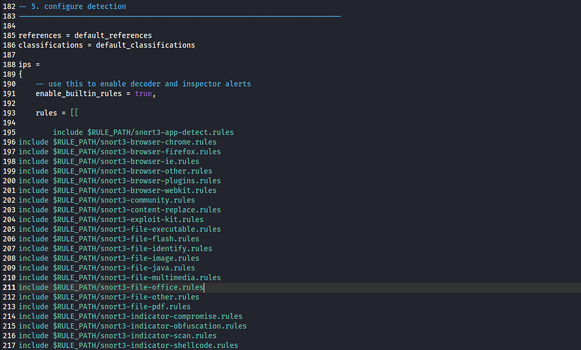
Task: Click include snort3-indicator-obfuscation.rules line
Action: pyautogui.click(x=133, y=326)
